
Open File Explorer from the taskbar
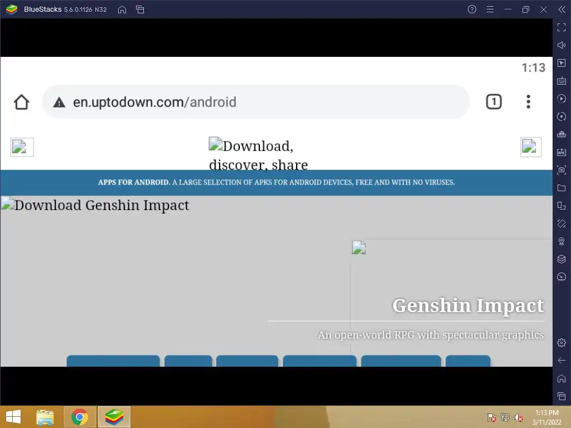point(45,417)
